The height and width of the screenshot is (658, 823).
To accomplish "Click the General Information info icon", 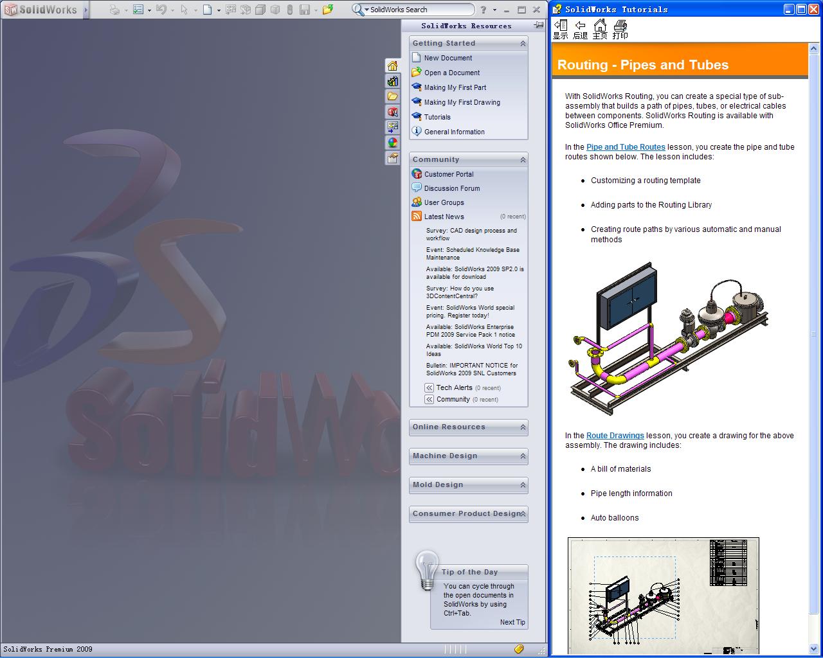I will (x=417, y=131).
